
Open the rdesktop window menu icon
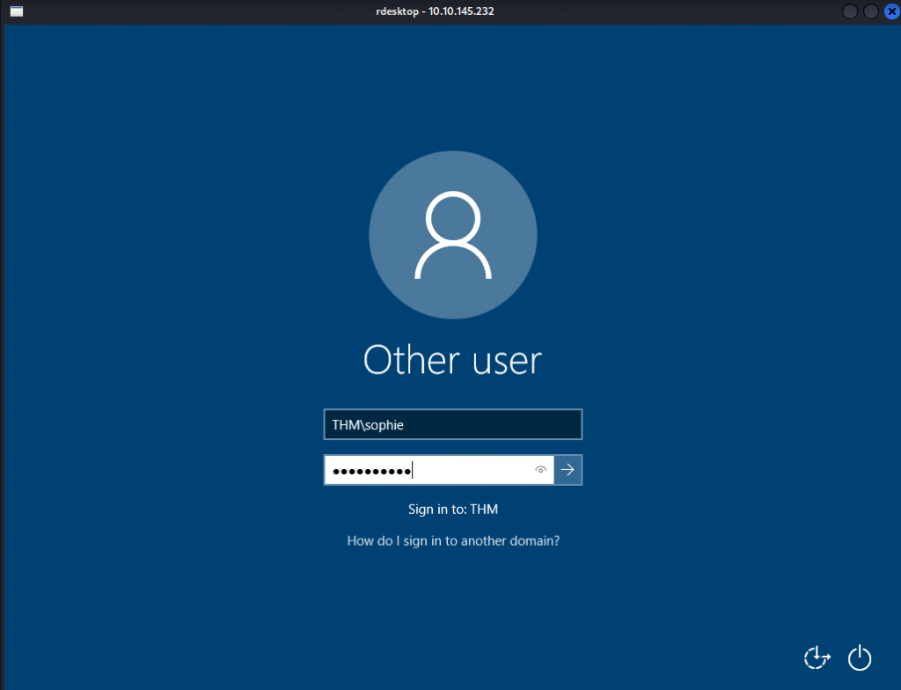tap(17, 11)
